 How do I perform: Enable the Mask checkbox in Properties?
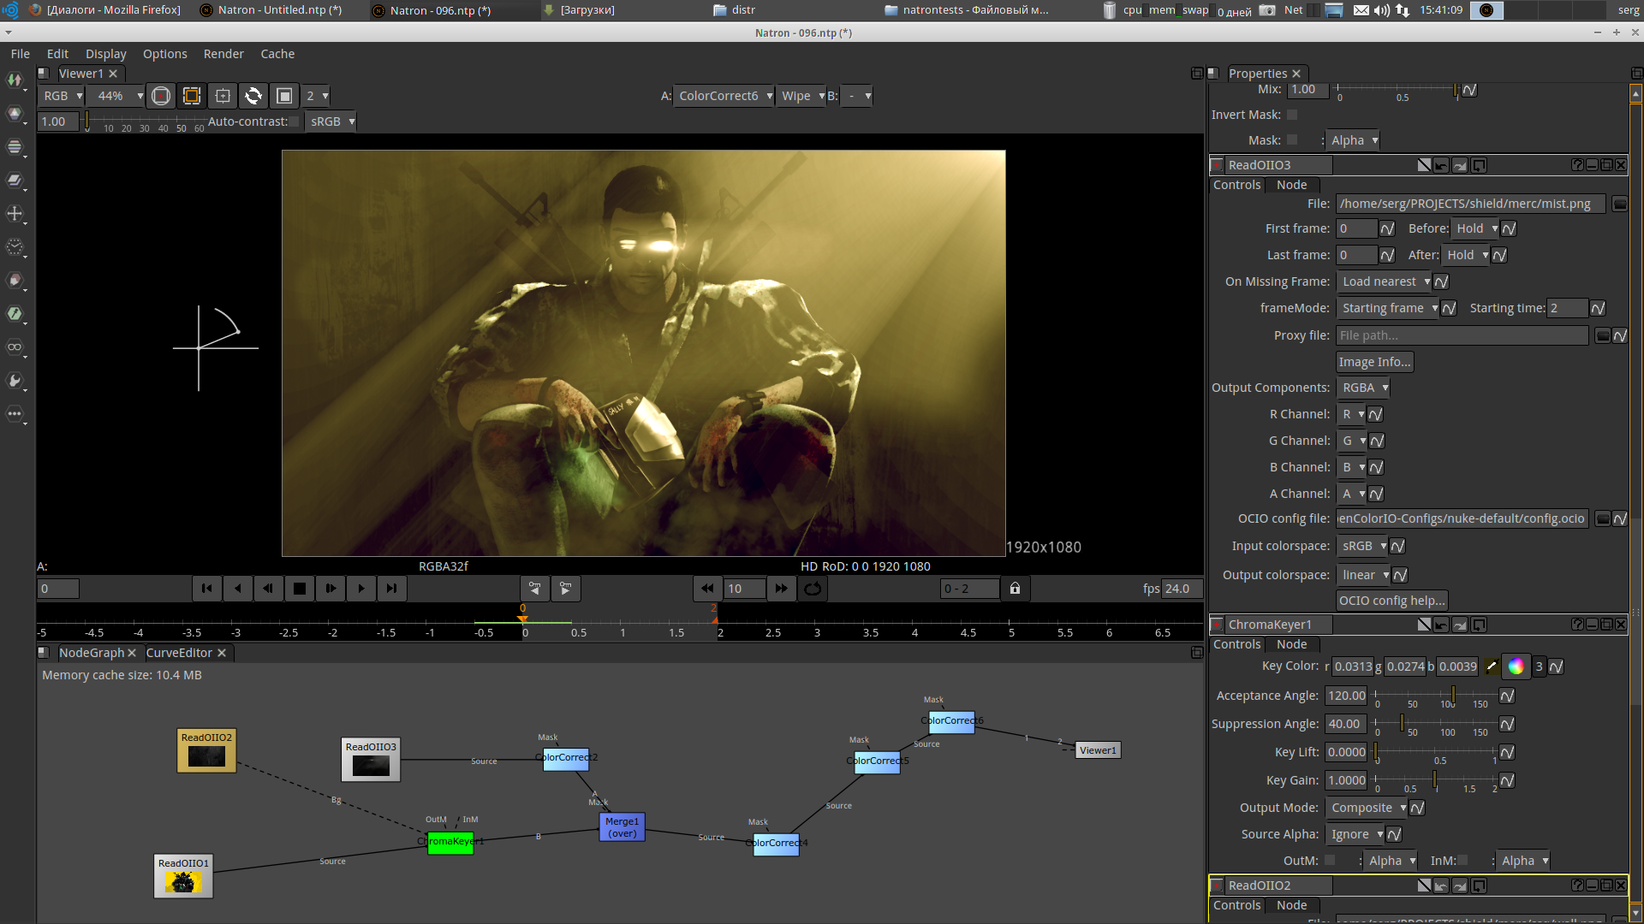point(1292,140)
